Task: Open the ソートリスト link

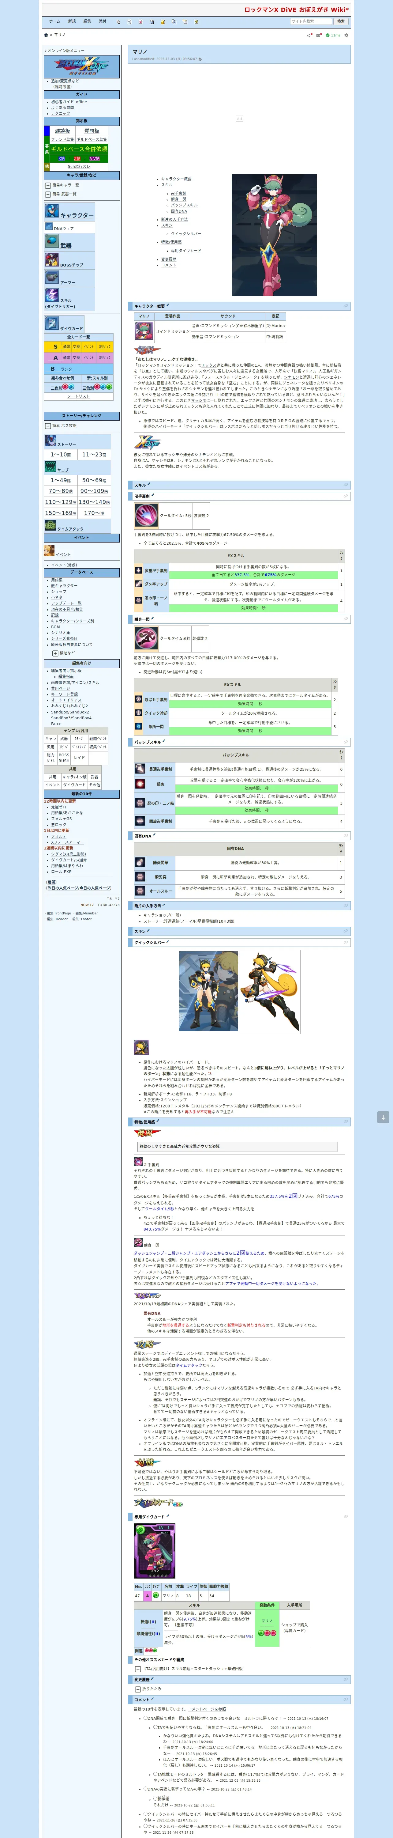Action: [x=78, y=396]
